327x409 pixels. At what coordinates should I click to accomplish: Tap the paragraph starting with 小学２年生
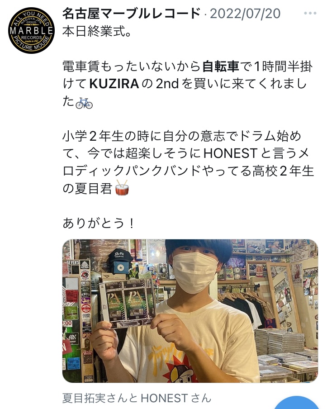point(188,162)
